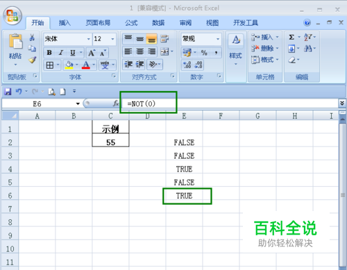Screen dimensions: 347x270
Task: Align text left
Action: (x=128, y=51)
